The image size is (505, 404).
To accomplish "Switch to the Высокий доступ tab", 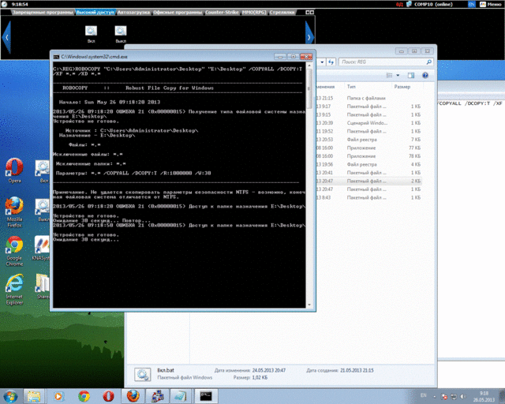I will coord(95,13).
